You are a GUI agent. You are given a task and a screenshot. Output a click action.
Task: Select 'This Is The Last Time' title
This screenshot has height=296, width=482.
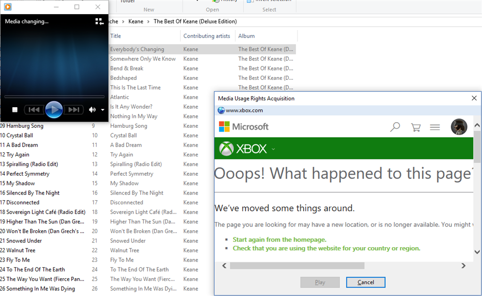(x=135, y=87)
